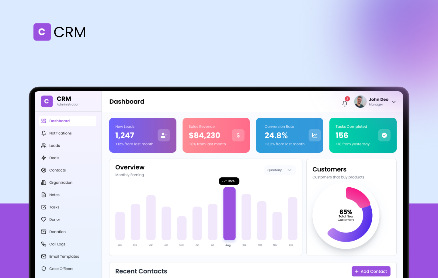
Task: Click the notification bell icon
Action: click(x=345, y=103)
